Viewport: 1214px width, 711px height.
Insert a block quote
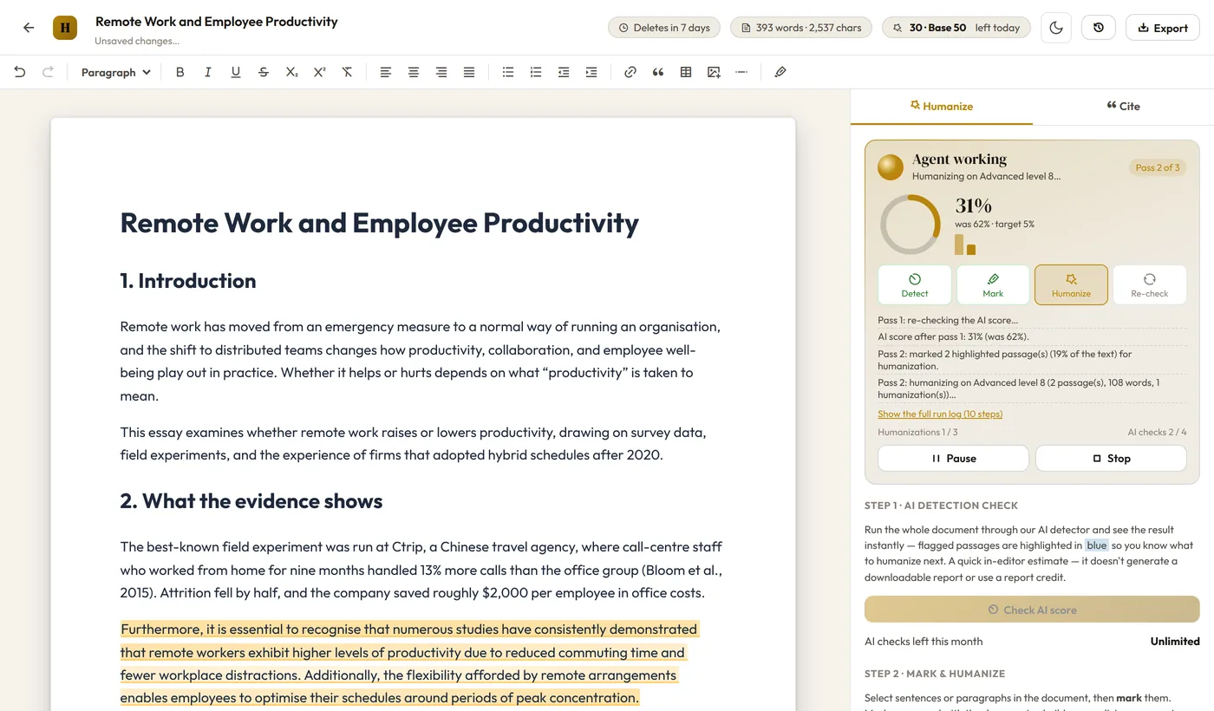coord(658,72)
